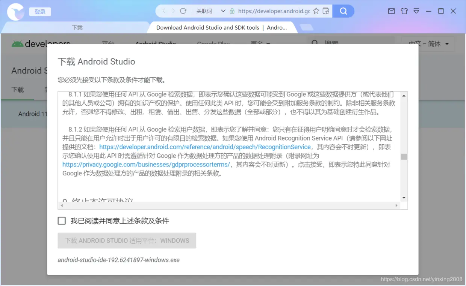Click the 下载 page tab under Android Studio
Viewport: 466px width, 286px height.
click(18, 90)
